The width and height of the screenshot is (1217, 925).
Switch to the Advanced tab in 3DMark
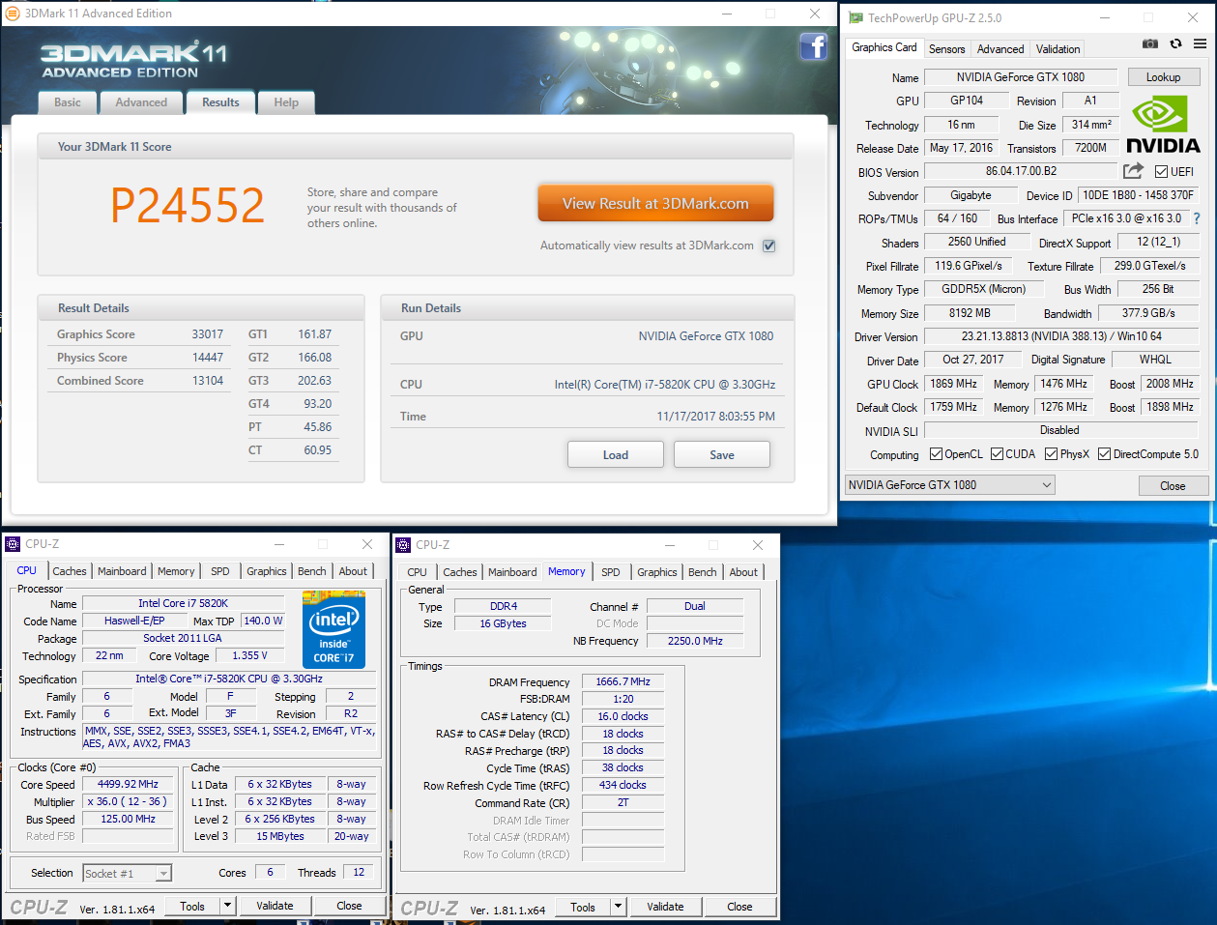pos(141,102)
